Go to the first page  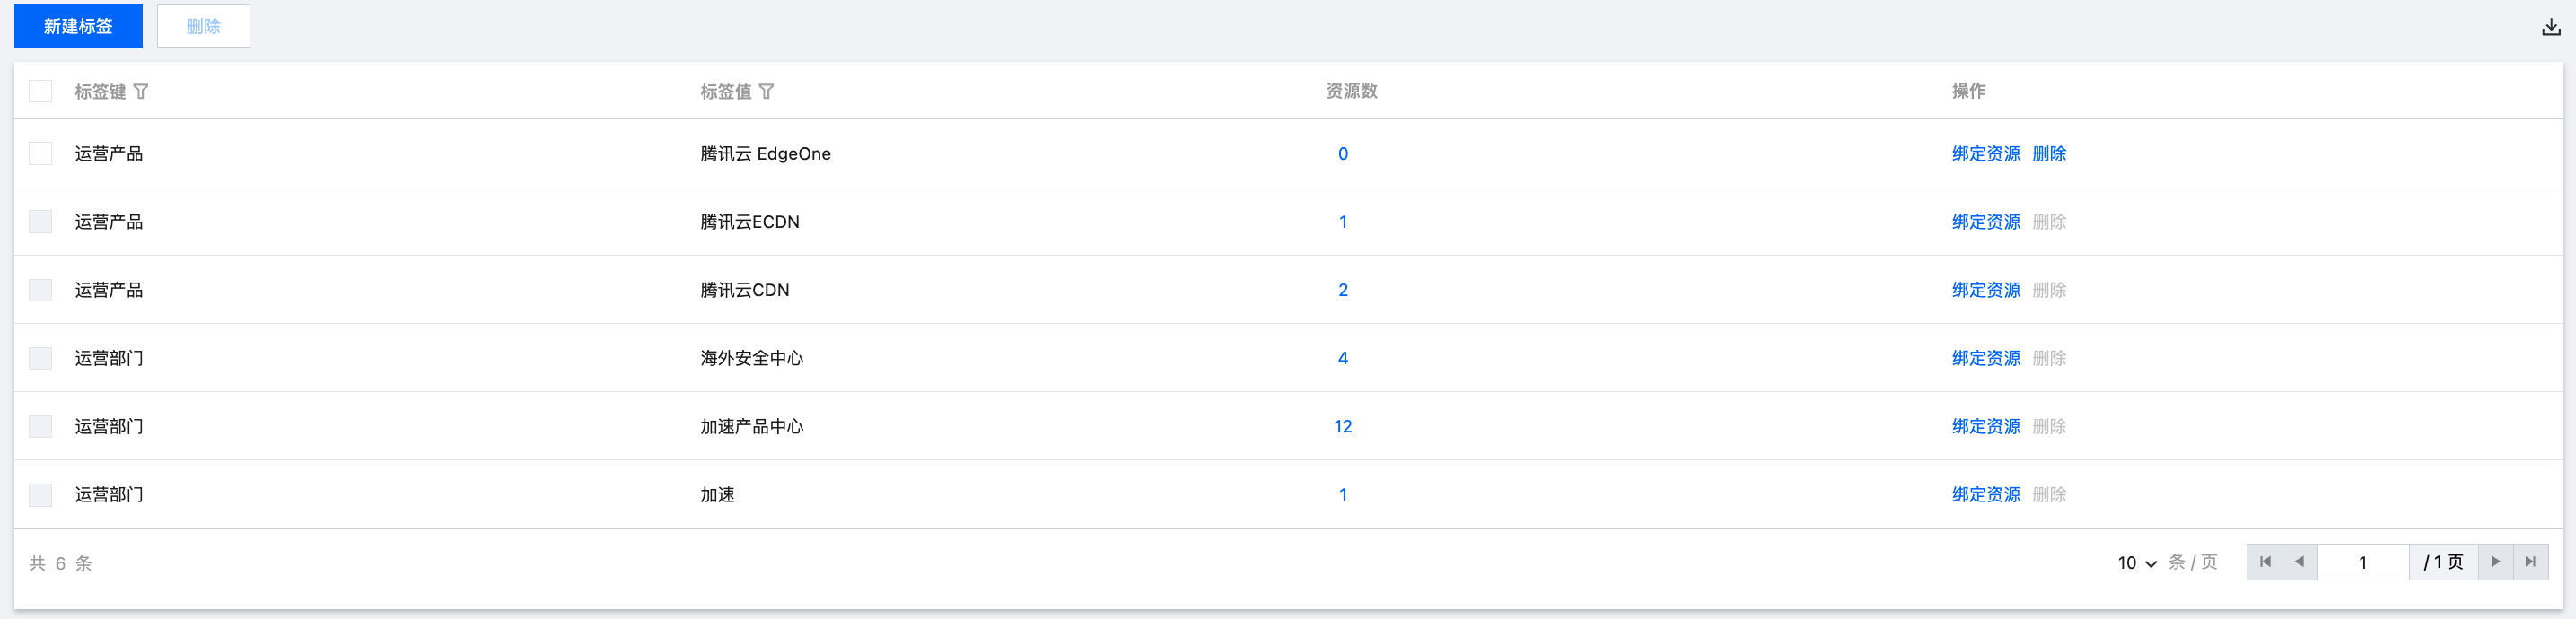2265,562
